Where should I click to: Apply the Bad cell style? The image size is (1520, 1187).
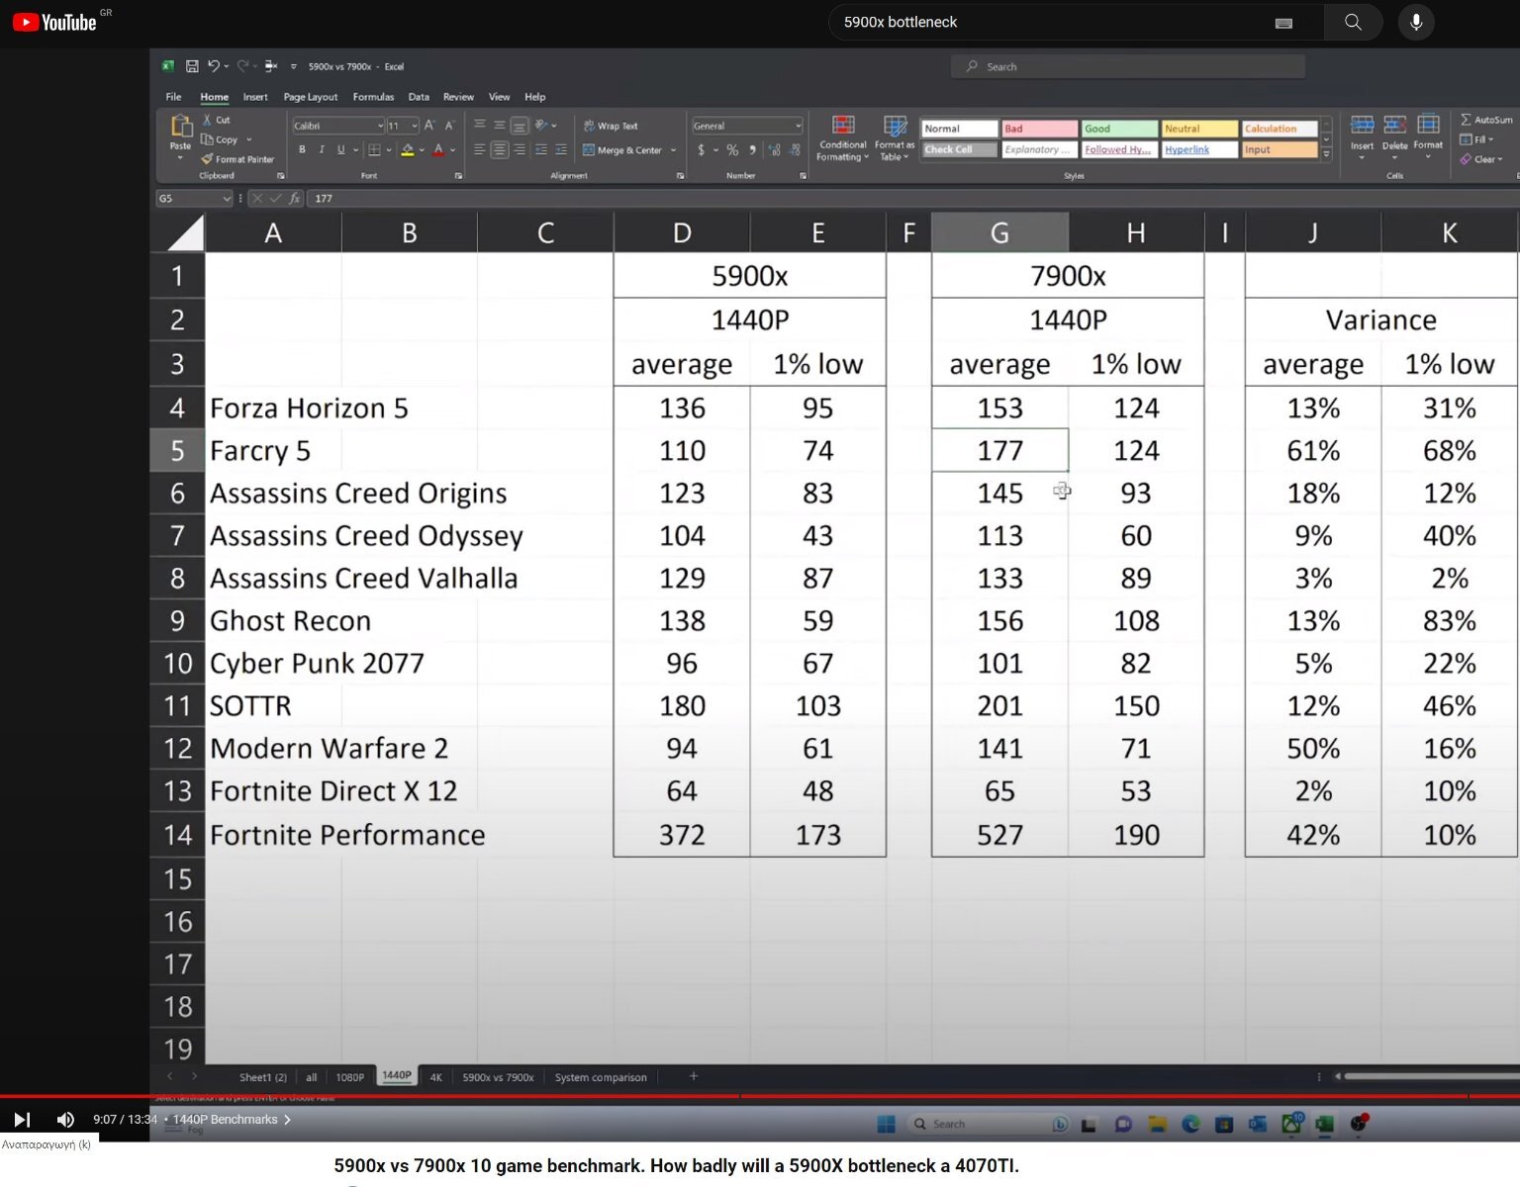[1039, 129]
